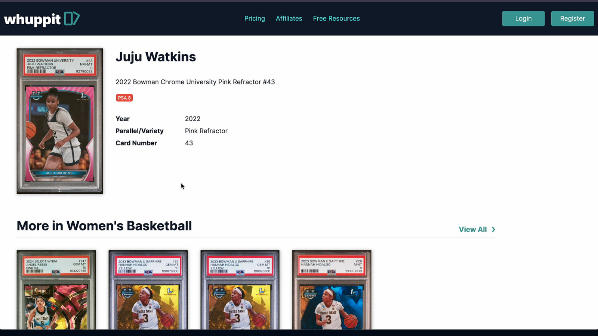Click the Pink Refractor parallel value
Image resolution: width=598 pixels, height=336 pixels.
pos(206,131)
